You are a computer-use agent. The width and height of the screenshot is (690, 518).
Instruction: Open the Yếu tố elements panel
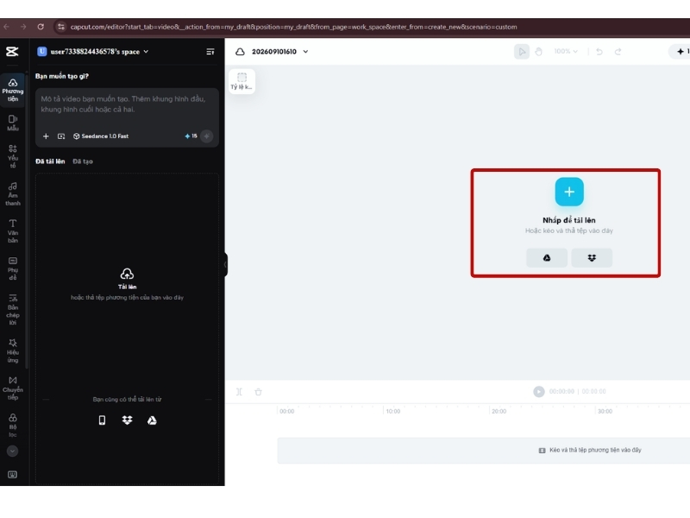[x=13, y=156]
